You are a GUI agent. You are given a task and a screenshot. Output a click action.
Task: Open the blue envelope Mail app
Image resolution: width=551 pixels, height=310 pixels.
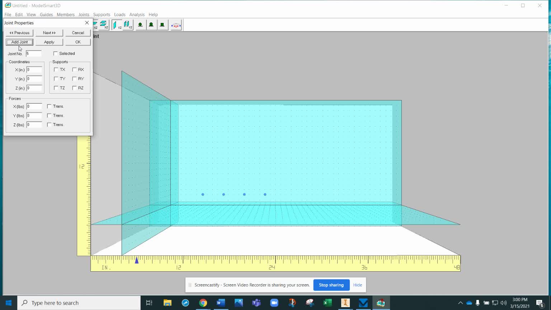pos(363,303)
